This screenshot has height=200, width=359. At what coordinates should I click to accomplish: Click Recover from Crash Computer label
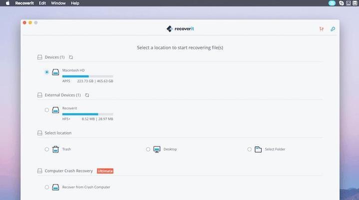86,187
